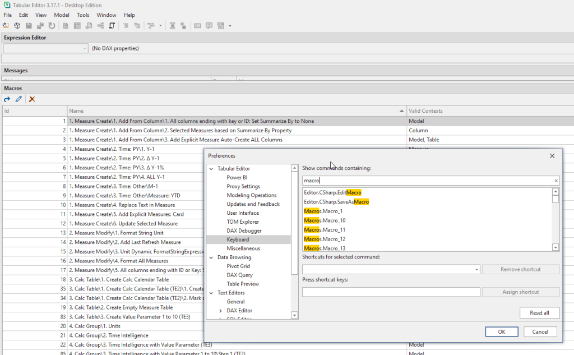Viewport: 574px width, 355px height.
Task: Expand the DAX Editor tree node
Action: point(221,311)
